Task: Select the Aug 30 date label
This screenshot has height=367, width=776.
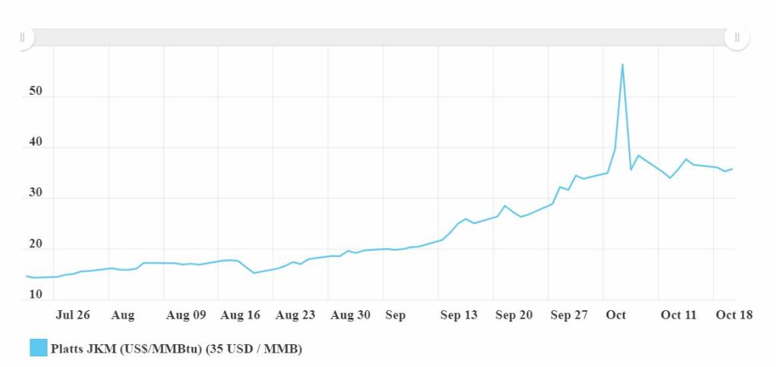Action: [x=350, y=315]
